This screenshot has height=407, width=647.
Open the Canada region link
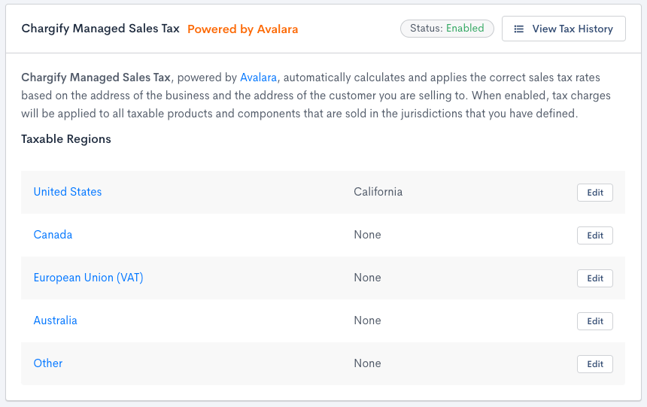[53, 235]
